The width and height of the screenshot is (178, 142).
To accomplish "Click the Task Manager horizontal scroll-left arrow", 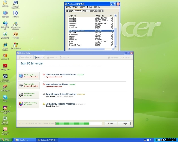I will [x=69, y=49].
